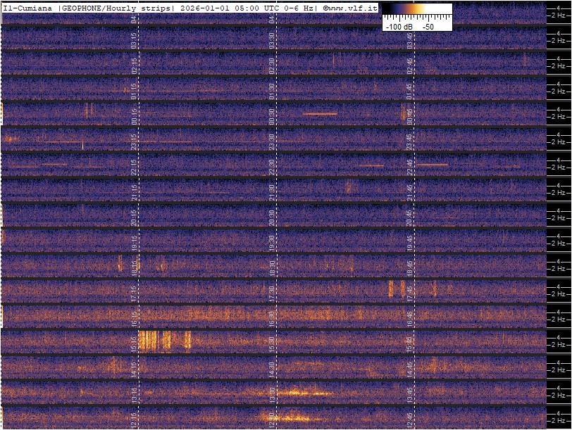572x430 pixels.
Task: Click the www.vlf.it link in the header
Action: click(352, 7)
